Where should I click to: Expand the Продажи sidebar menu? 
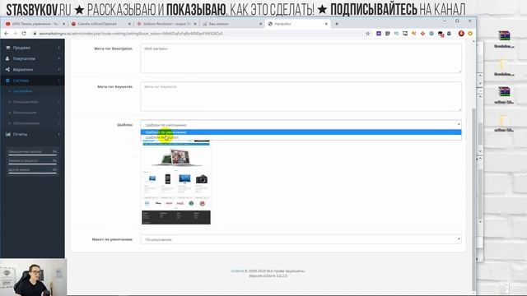32,48
